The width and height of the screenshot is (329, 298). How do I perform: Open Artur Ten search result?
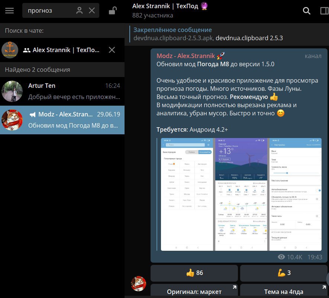tap(62, 91)
